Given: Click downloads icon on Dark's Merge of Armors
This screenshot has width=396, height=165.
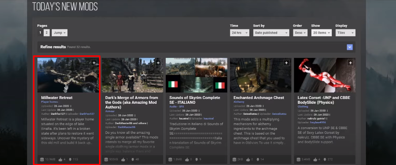Looking at the screenshot, I should coord(133,159).
